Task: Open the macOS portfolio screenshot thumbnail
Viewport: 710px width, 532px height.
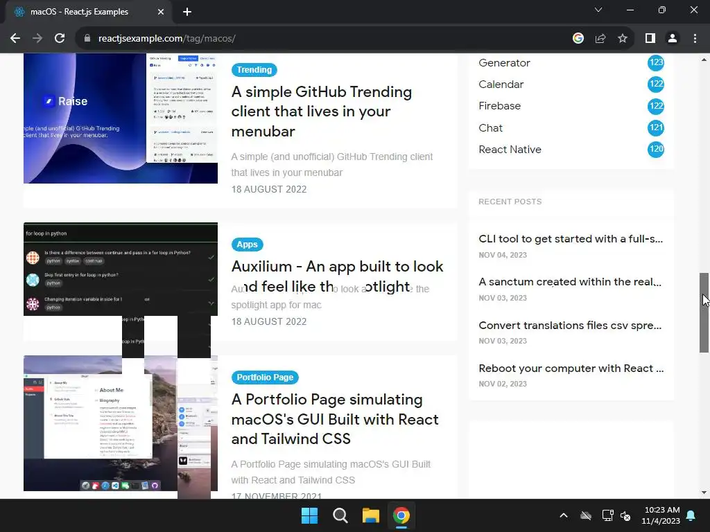Action: coord(121,423)
